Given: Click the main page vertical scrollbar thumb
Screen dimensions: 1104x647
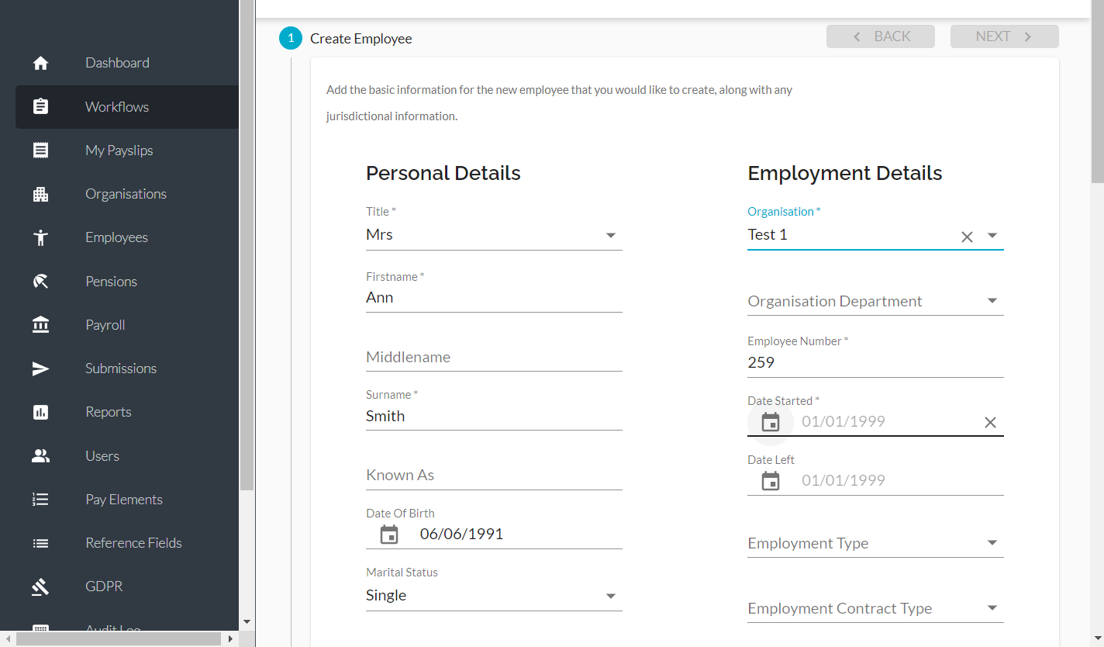Looking at the screenshot, I should (1097, 92).
